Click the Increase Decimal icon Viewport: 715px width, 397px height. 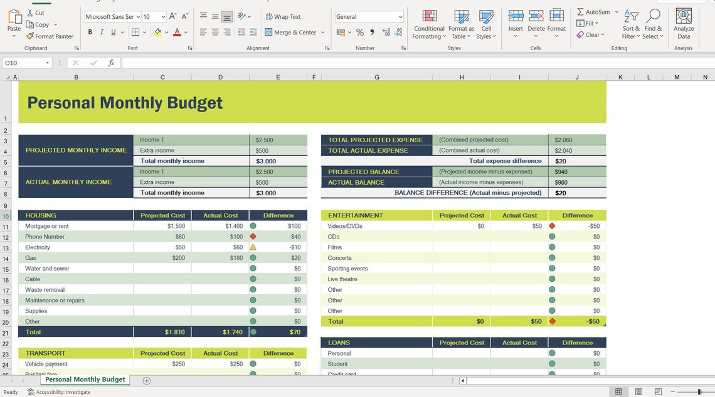(x=386, y=31)
